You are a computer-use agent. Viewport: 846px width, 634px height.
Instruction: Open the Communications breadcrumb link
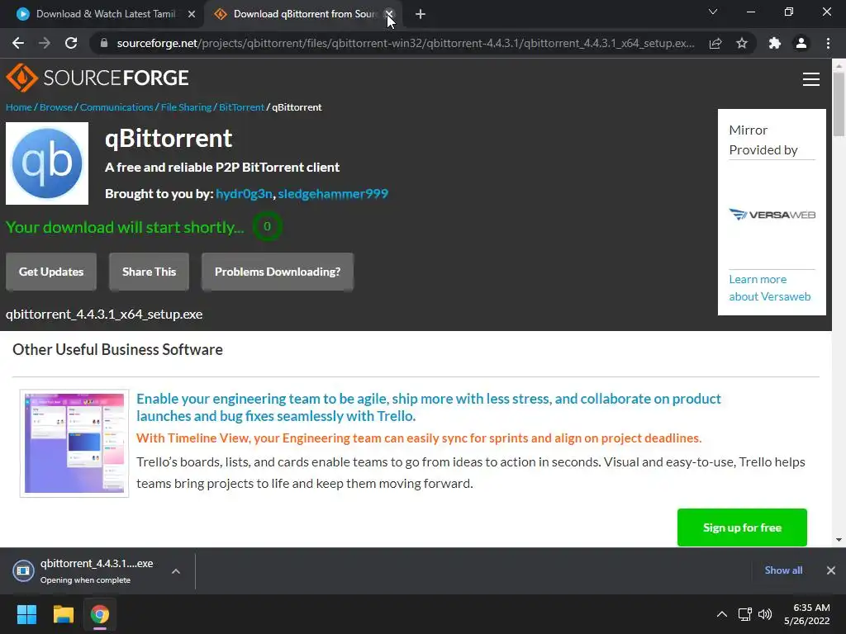pyautogui.click(x=116, y=107)
